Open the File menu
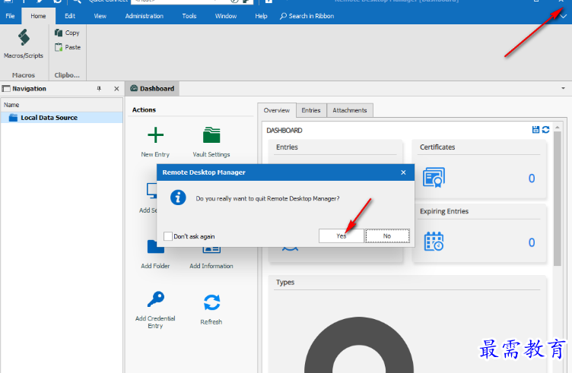 [x=10, y=16]
